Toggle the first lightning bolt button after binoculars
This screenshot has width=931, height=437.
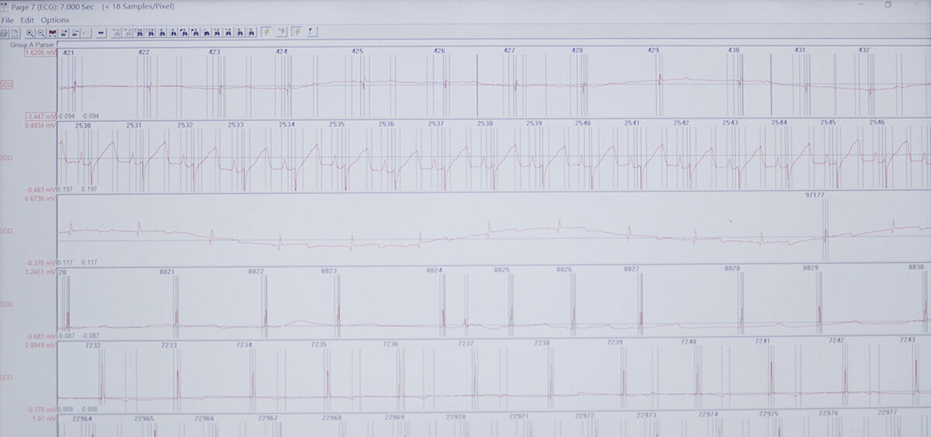point(266,33)
